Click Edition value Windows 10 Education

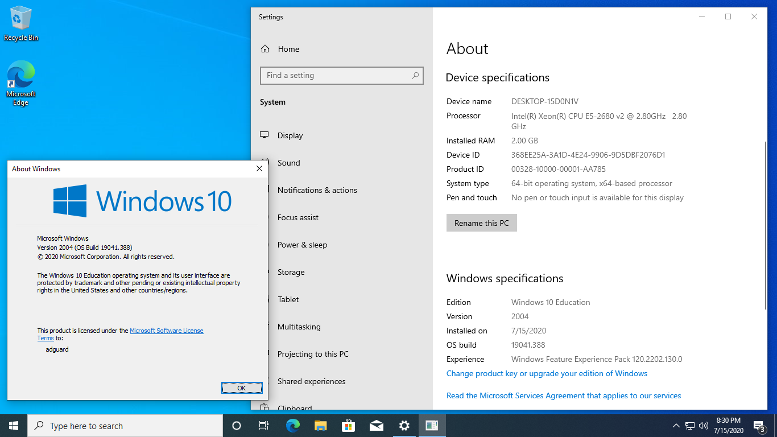point(551,302)
